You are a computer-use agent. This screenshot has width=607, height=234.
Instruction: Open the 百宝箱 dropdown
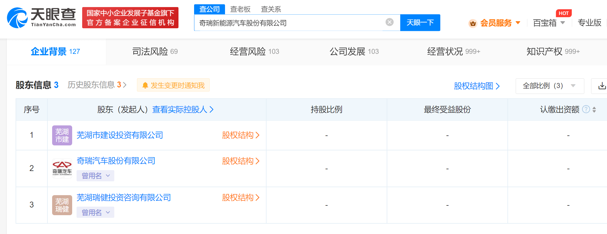coord(549,23)
